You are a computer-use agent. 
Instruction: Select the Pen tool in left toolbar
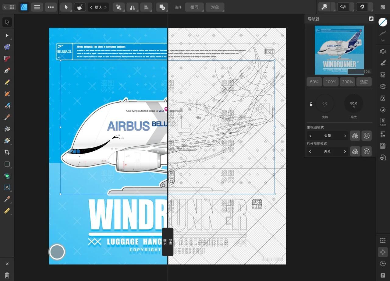[7, 71]
